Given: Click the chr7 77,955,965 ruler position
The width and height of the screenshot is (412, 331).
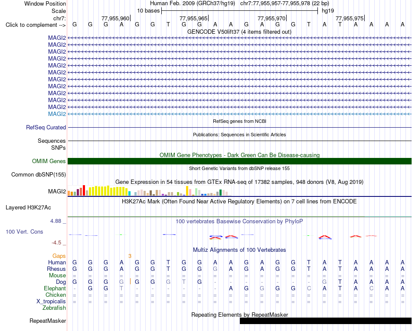Looking at the screenshot, I should 194,18.
